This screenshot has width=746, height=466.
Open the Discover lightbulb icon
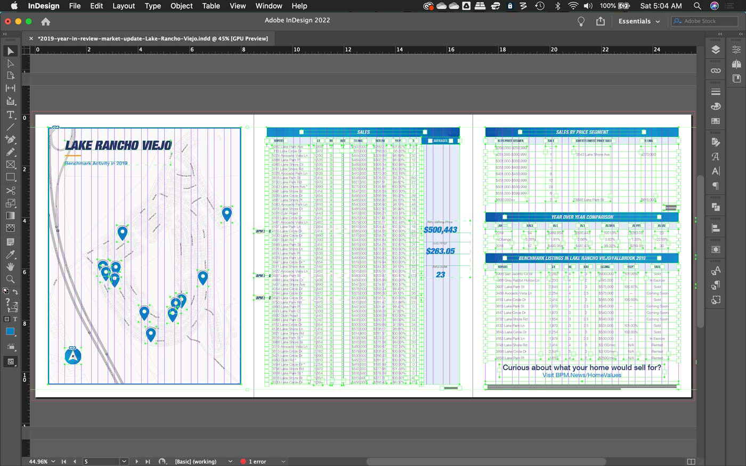pyautogui.click(x=581, y=21)
